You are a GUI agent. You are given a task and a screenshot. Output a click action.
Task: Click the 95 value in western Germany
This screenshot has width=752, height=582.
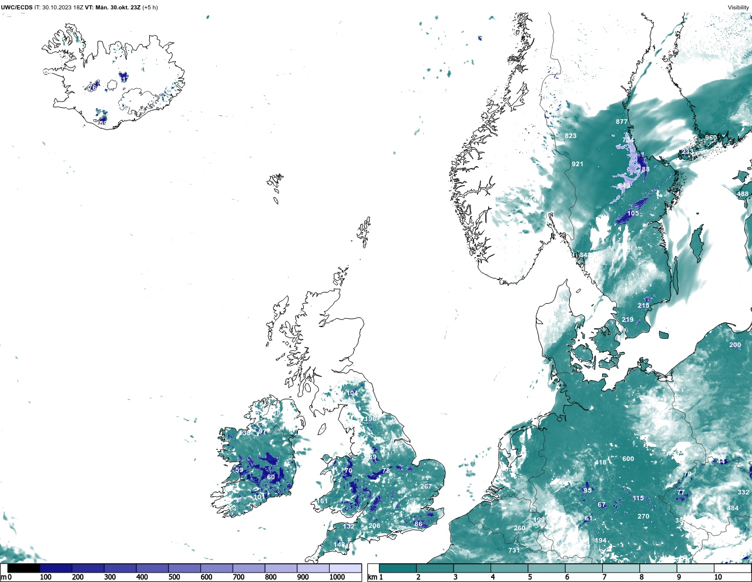pyautogui.click(x=587, y=491)
